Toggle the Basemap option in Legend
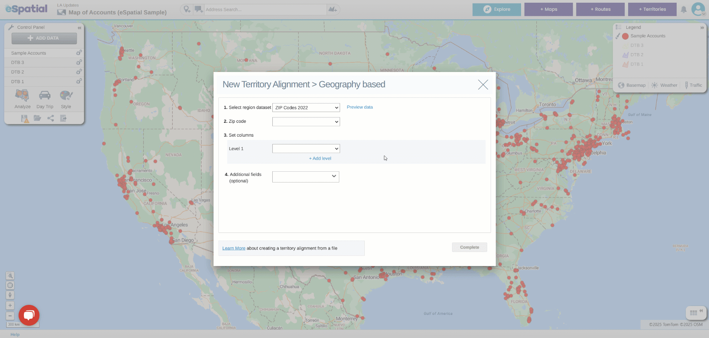Image resolution: width=709 pixels, height=338 pixels. [x=632, y=85]
